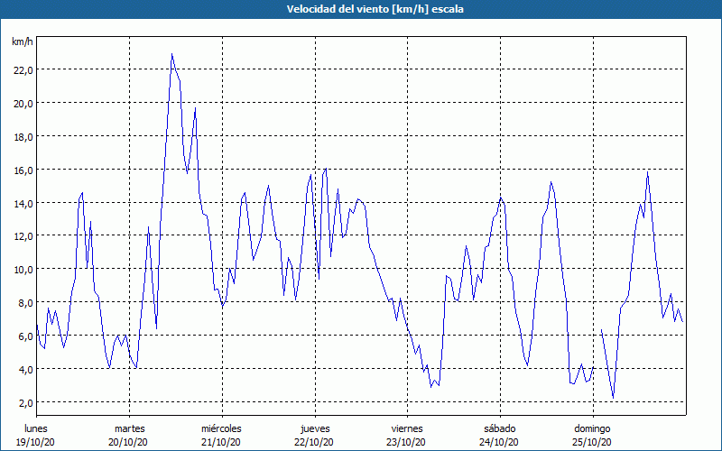This screenshot has height=451, width=722.
Task: Select the 'martes' day label
Action: click(x=129, y=428)
